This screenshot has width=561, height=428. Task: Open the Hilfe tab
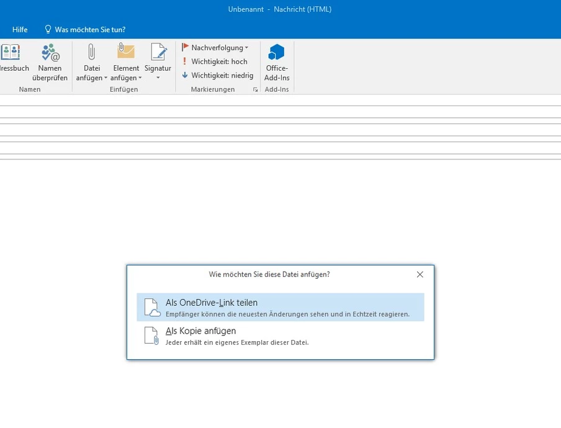click(x=20, y=30)
